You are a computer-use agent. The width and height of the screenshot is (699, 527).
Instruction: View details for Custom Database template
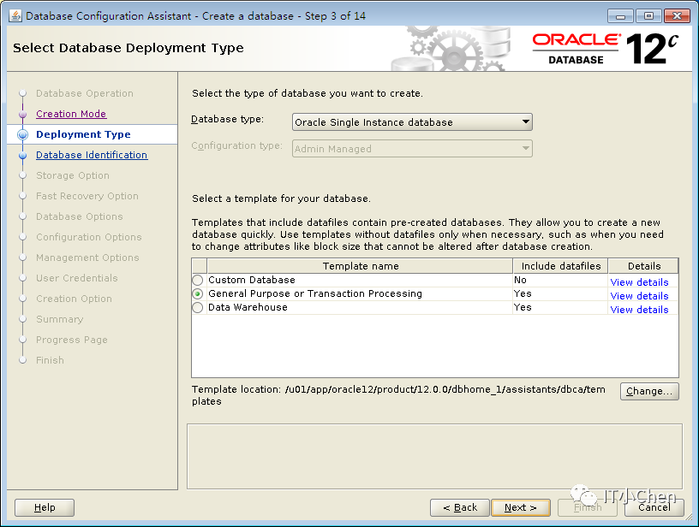(x=639, y=282)
